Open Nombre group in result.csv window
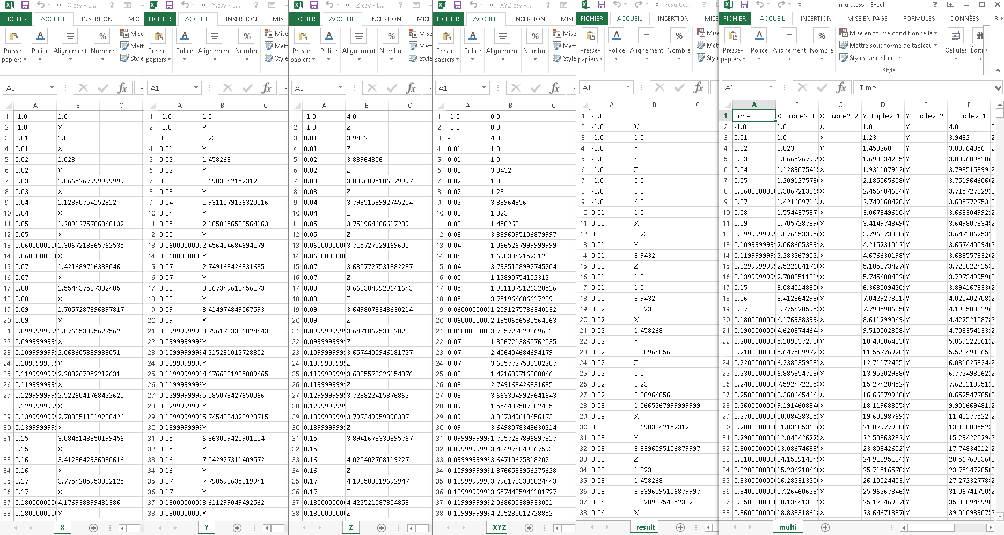Viewport: 1004px width, 535px height. tap(679, 45)
